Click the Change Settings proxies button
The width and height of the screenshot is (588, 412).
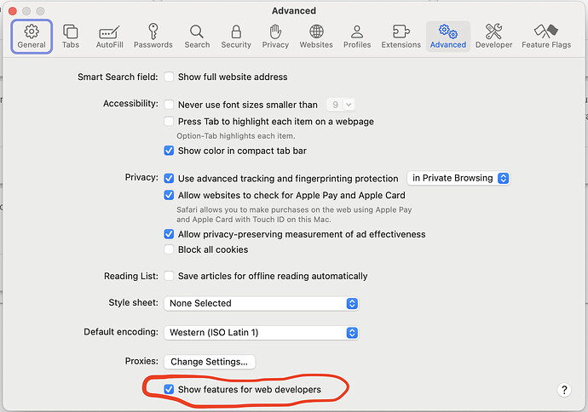(210, 362)
